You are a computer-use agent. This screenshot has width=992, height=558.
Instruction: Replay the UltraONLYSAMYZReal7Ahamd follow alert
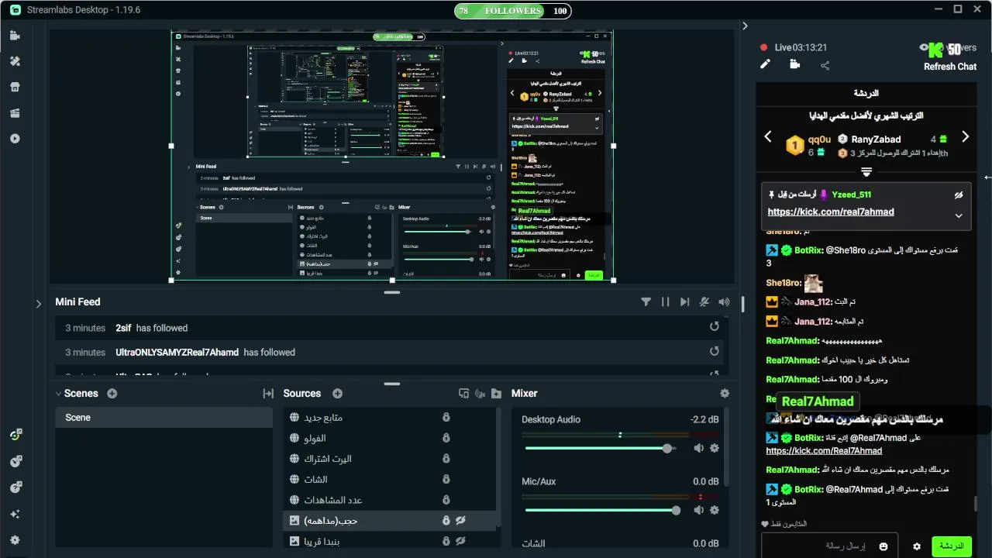pyautogui.click(x=715, y=352)
